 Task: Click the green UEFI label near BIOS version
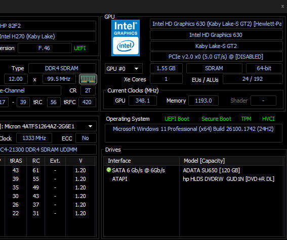click(x=80, y=48)
